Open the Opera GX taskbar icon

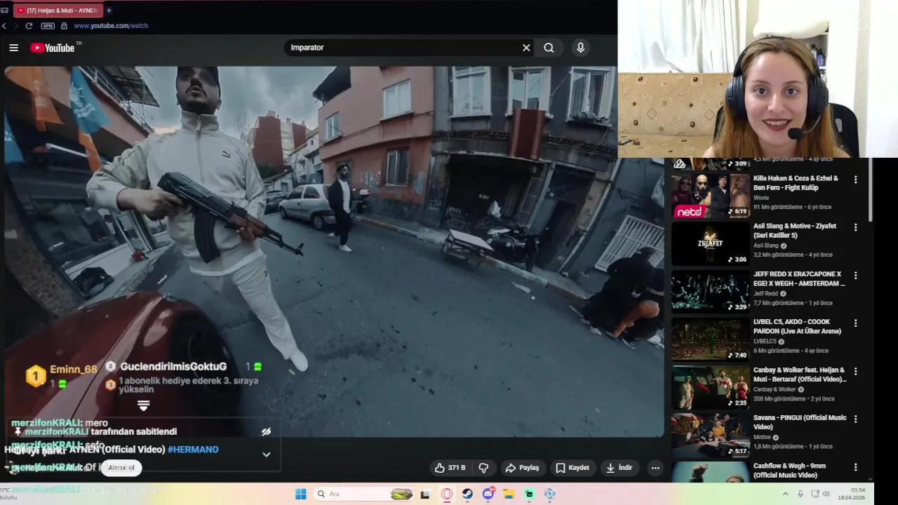[447, 494]
